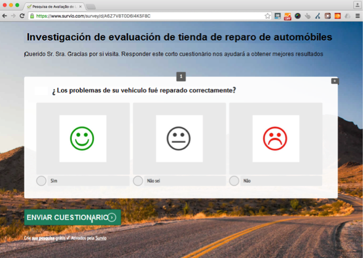Select the 'Não' radio button
The width and height of the screenshot is (364, 258).
click(x=234, y=181)
